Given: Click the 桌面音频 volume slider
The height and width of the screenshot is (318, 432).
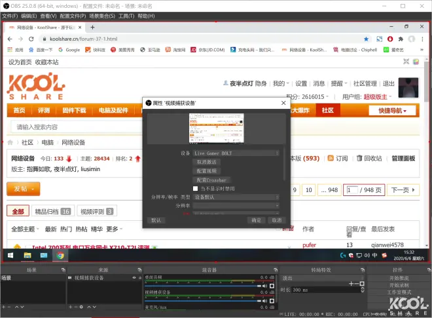Looking at the screenshot, I should point(203,286).
